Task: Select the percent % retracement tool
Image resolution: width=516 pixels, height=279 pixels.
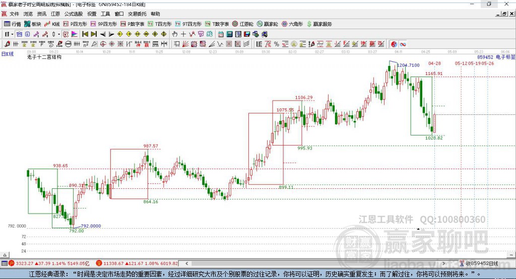Action: pyautogui.click(x=277, y=44)
